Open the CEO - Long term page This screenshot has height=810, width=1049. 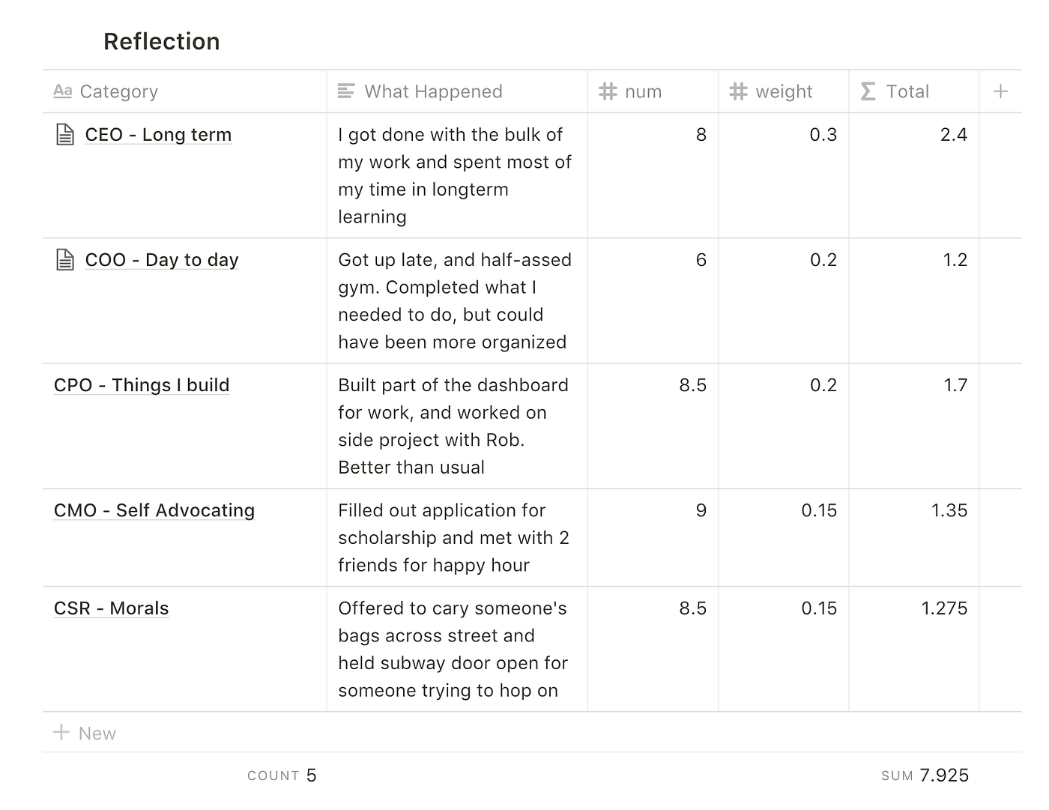click(157, 134)
